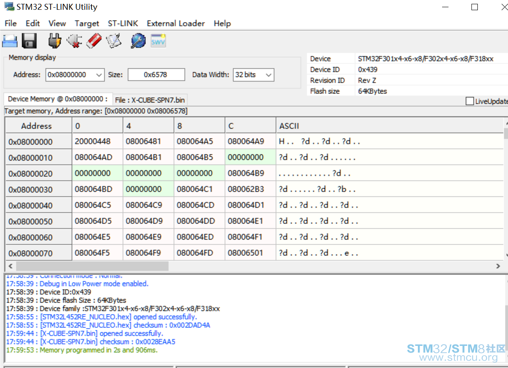Viewport: 508px width, 368px height.
Task: Click the memory table scroll left arrow
Action: [11, 266]
